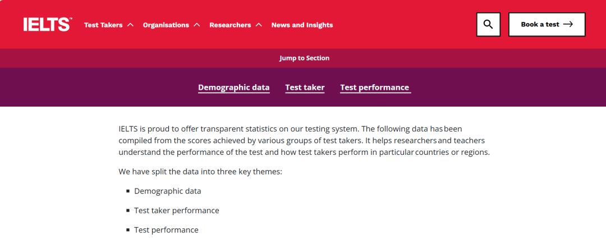Click the Book a test button

[547, 24]
